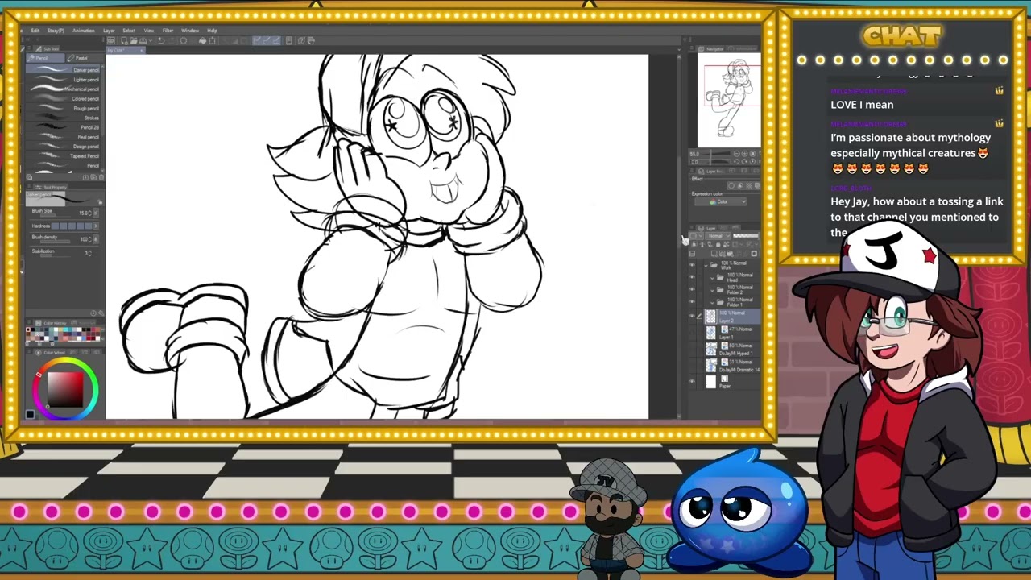Click the tool property lock icon

tap(99, 202)
